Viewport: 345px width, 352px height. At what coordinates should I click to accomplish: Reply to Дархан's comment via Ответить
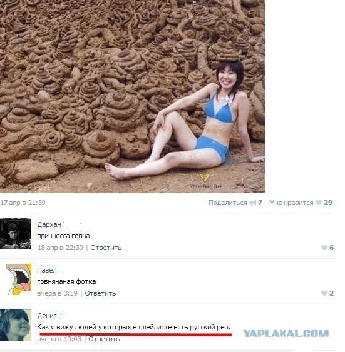point(106,248)
